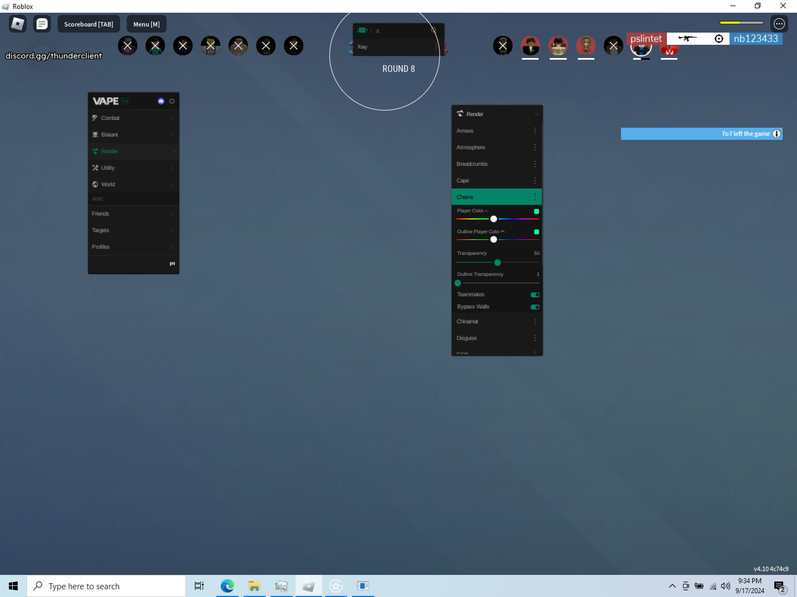This screenshot has width=797, height=597.
Task: Expand Profiles section arrow
Action: point(172,247)
